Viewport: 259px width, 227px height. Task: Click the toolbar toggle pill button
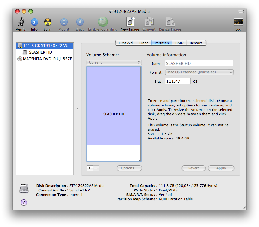pyautogui.click(x=240, y=11)
